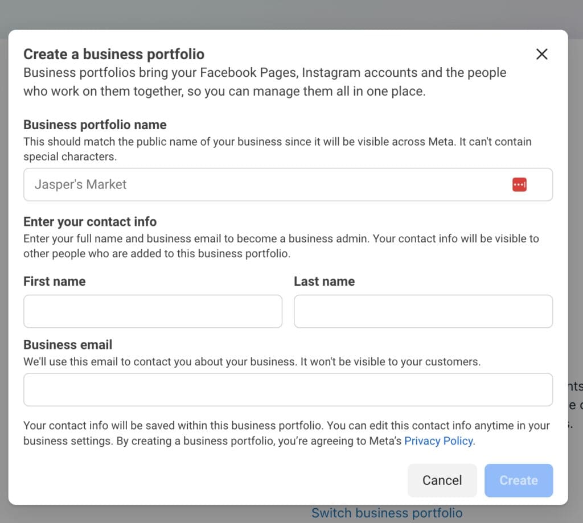Focus the Business email text field

288,390
